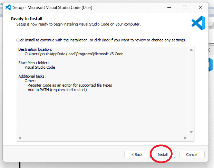Click the 'Add to PATH' summary line
214x168 pixels.
(x=57, y=90)
